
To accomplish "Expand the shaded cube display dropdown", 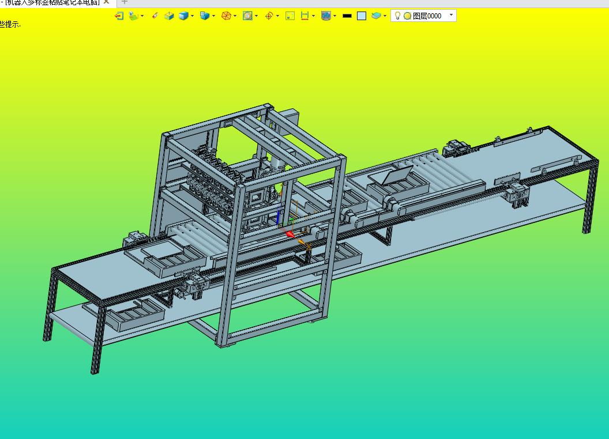I will click(x=192, y=16).
